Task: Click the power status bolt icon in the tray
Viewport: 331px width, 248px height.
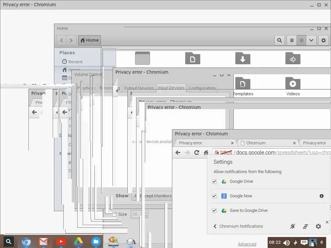Action: click(295, 243)
